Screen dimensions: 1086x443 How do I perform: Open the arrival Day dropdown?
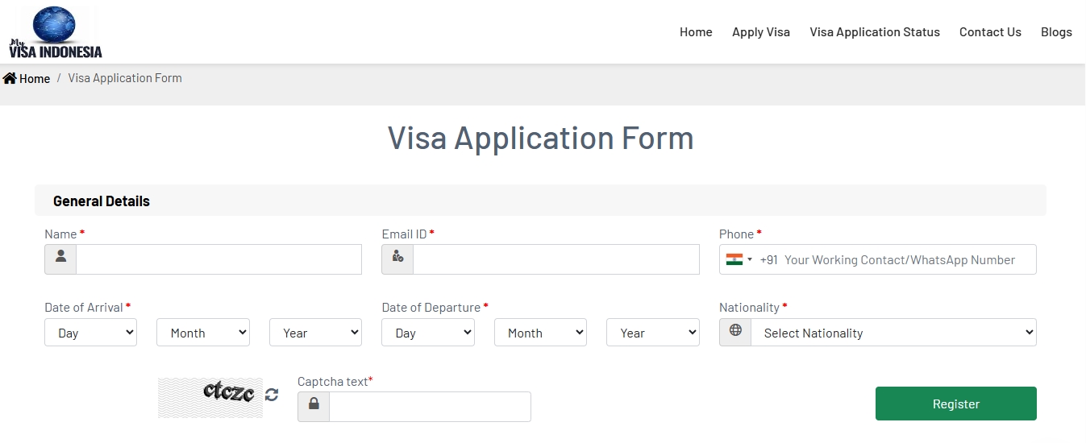coord(90,333)
